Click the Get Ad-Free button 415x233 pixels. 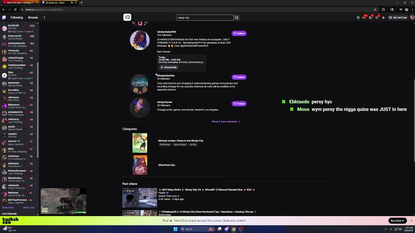point(398,17)
